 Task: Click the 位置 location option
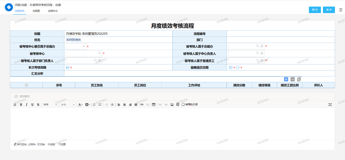coord(62,145)
